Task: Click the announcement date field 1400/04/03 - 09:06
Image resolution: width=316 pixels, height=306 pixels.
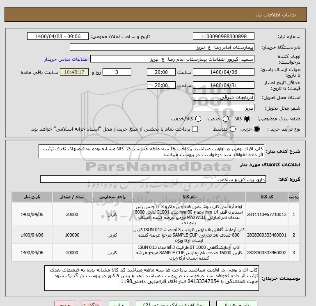Action: [x=57, y=36]
